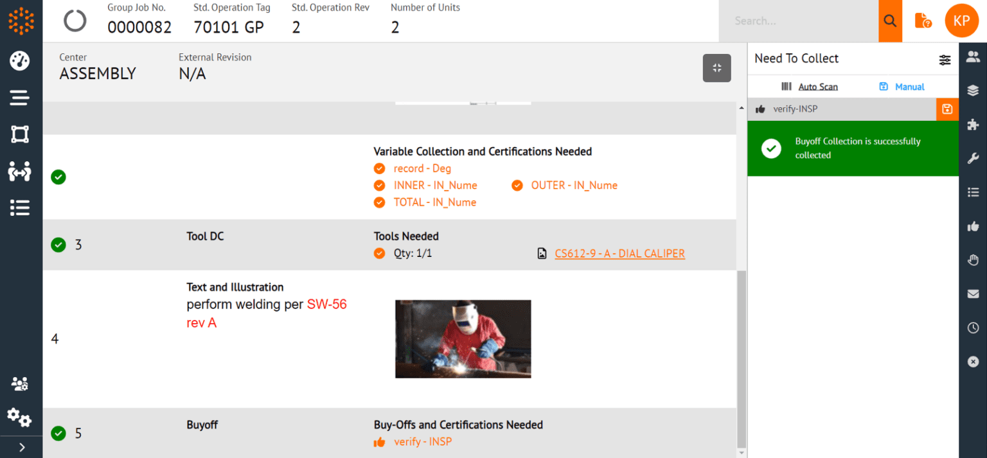Save the verify-INSP collection with the floppy icon

coord(947,109)
